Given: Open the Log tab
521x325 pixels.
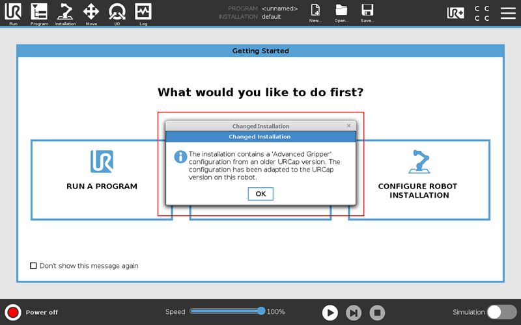Looking at the screenshot, I should click(x=143, y=13).
